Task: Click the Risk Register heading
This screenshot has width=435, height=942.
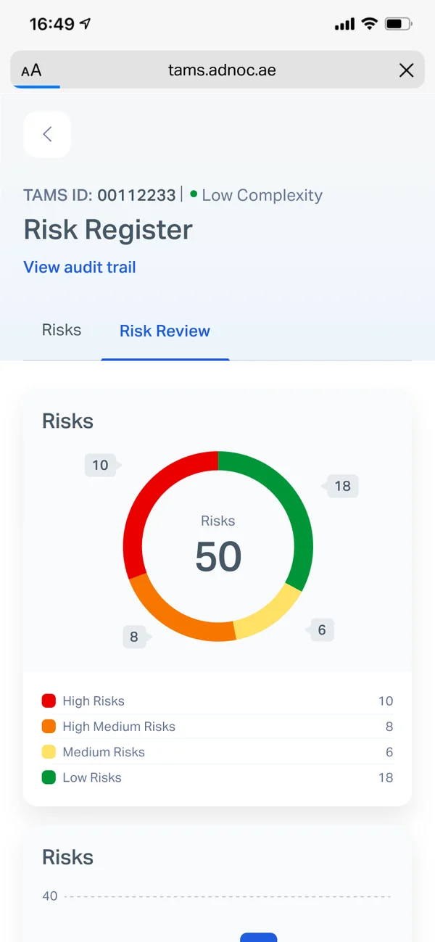Action: click(108, 230)
